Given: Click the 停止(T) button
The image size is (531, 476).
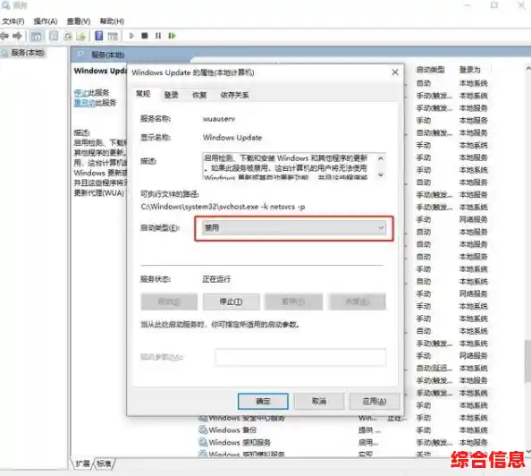Looking at the screenshot, I should (231, 302).
